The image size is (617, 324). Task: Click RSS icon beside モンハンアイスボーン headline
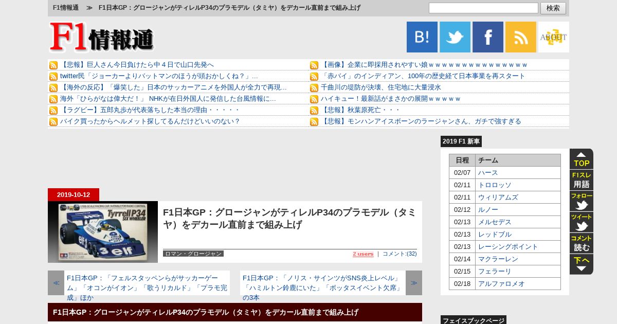[314, 122]
